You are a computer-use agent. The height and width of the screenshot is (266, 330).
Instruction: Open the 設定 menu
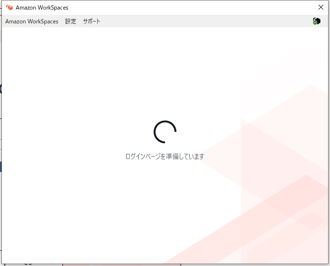pyautogui.click(x=71, y=21)
